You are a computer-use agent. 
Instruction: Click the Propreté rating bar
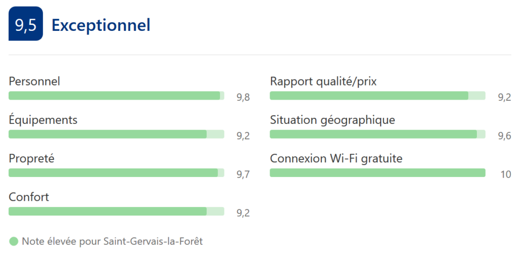[117, 173]
